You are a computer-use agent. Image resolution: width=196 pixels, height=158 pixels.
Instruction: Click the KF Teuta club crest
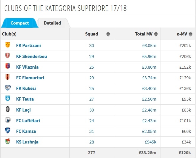coord(8,99)
